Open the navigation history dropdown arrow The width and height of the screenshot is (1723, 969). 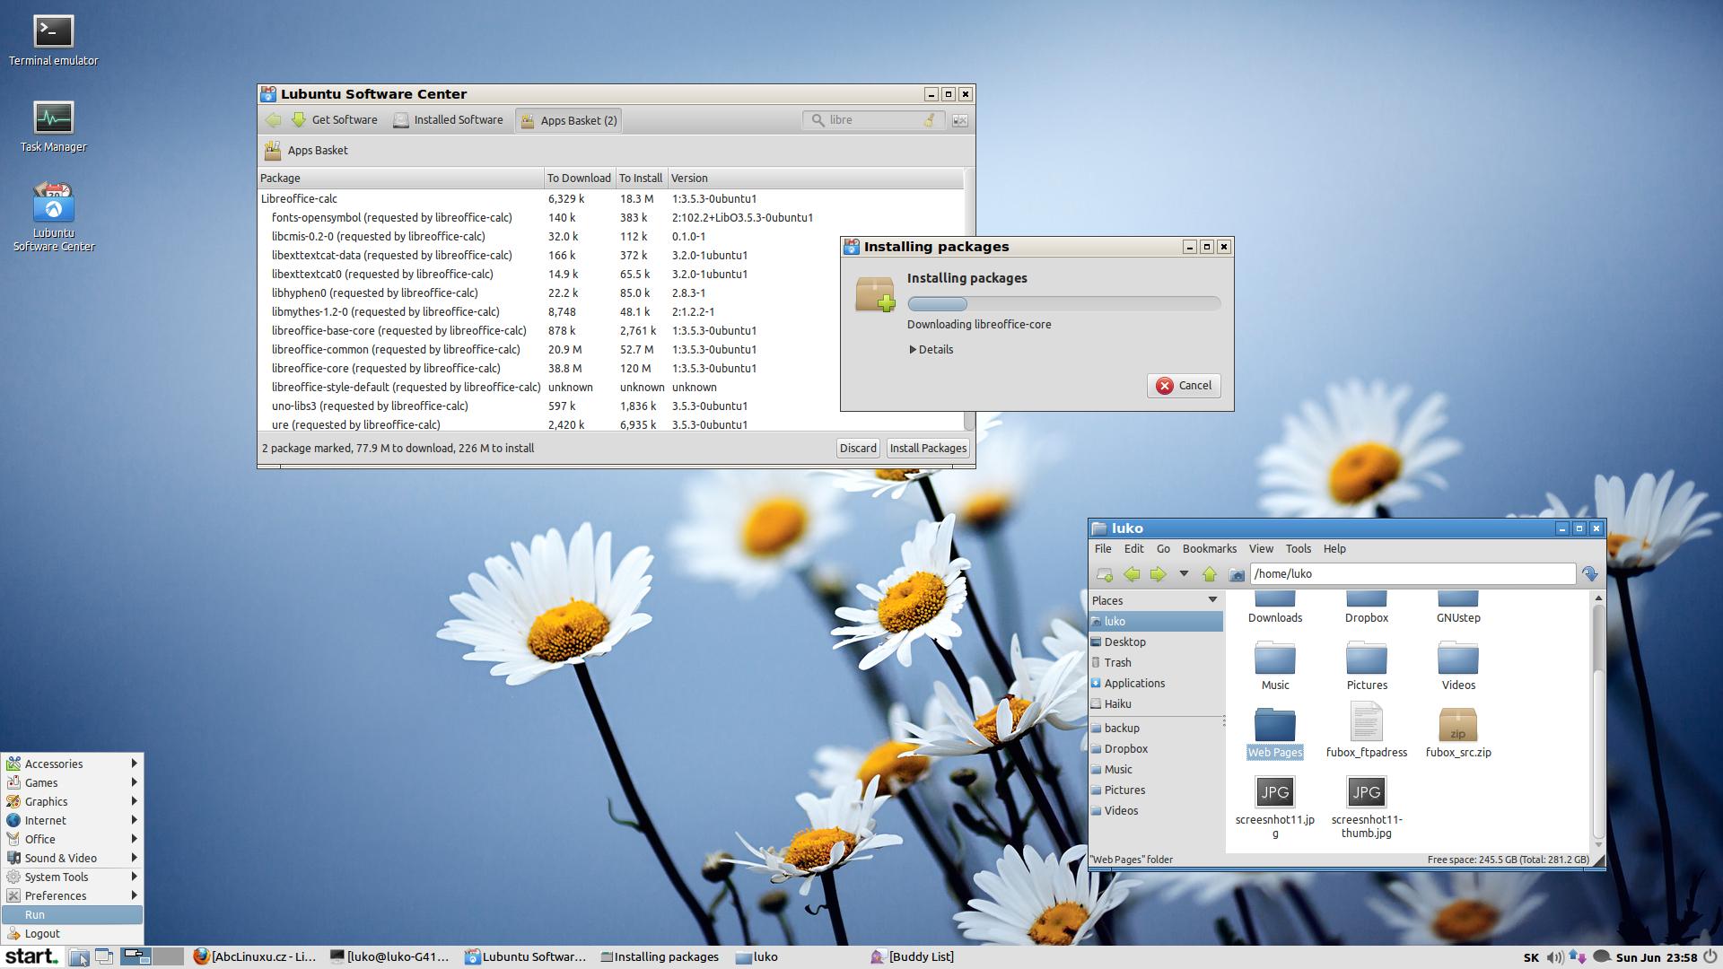(x=1184, y=574)
